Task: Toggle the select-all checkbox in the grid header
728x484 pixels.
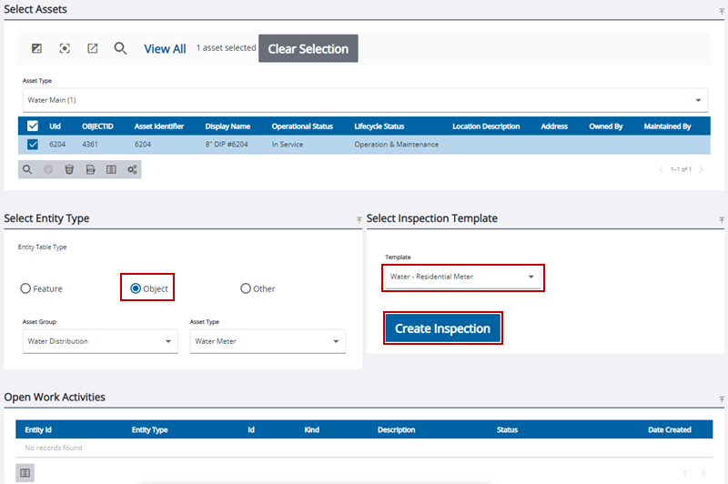Action: [33, 126]
